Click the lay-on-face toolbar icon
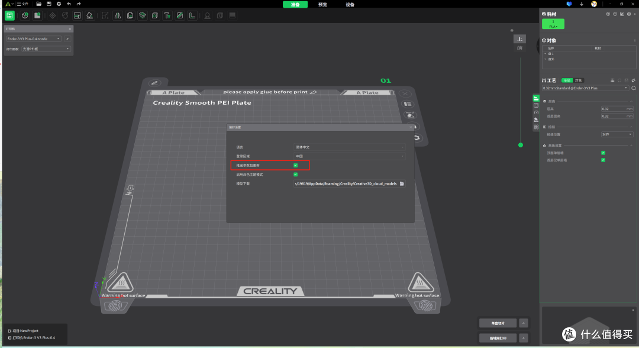 (90, 15)
